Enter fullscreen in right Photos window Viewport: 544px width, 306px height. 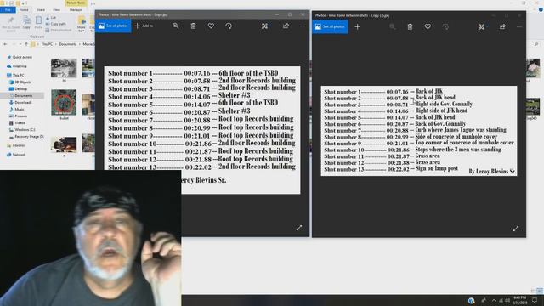tap(516, 229)
